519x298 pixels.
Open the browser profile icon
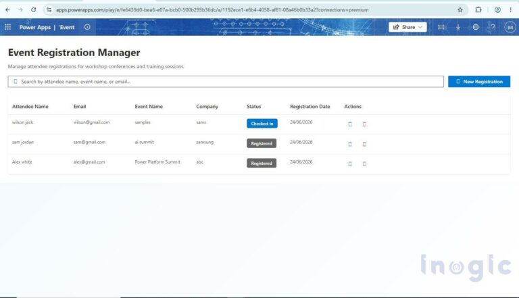pos(497,10)
